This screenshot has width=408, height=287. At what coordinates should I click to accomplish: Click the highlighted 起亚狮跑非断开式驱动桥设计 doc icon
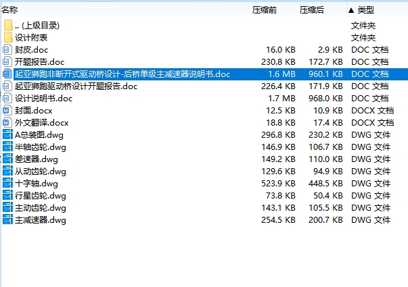[x=7, y=74]
